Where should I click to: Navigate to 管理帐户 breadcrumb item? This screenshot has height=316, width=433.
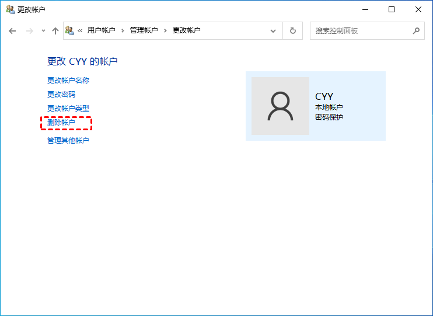click(x=144, y=30)
